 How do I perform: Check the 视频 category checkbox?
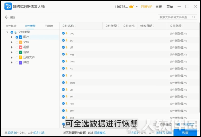point(17,48)
